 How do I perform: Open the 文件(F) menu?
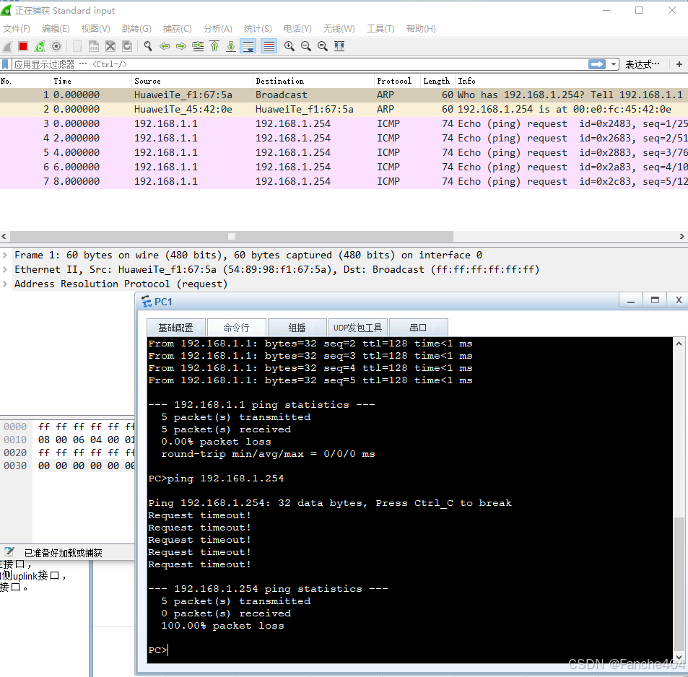(x=16, y=29)
